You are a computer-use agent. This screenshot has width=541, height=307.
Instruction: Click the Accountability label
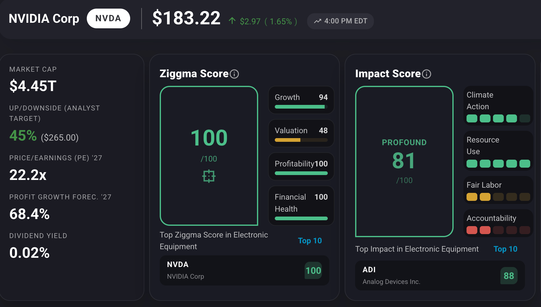tap(491, 218)
